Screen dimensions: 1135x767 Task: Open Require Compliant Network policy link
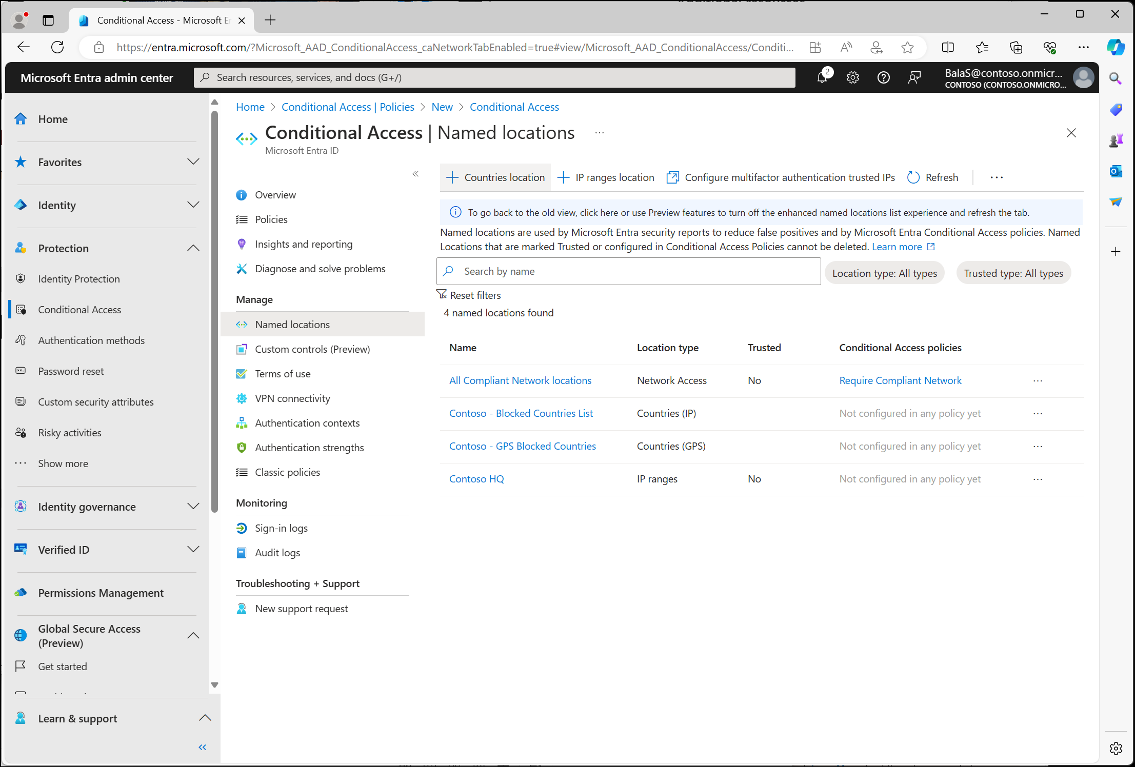coord(900,380)
